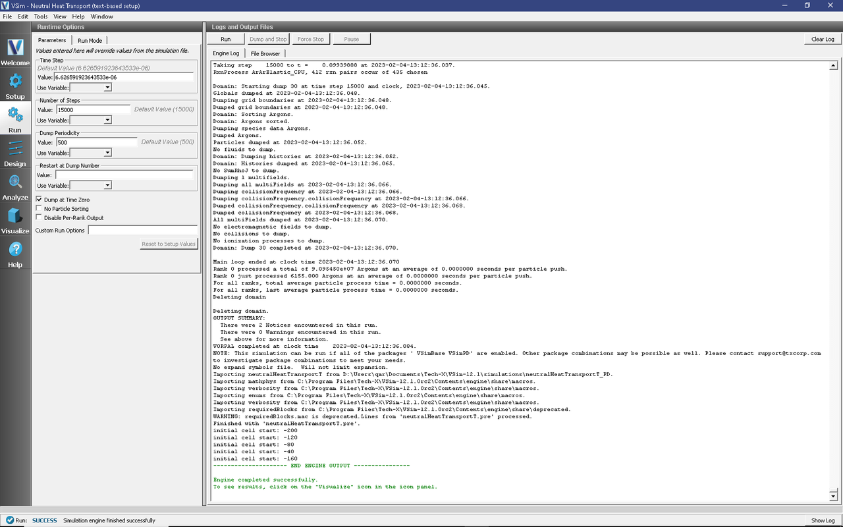Click the Custom Run Options field
843x527 pixels.
coord(143,231)
